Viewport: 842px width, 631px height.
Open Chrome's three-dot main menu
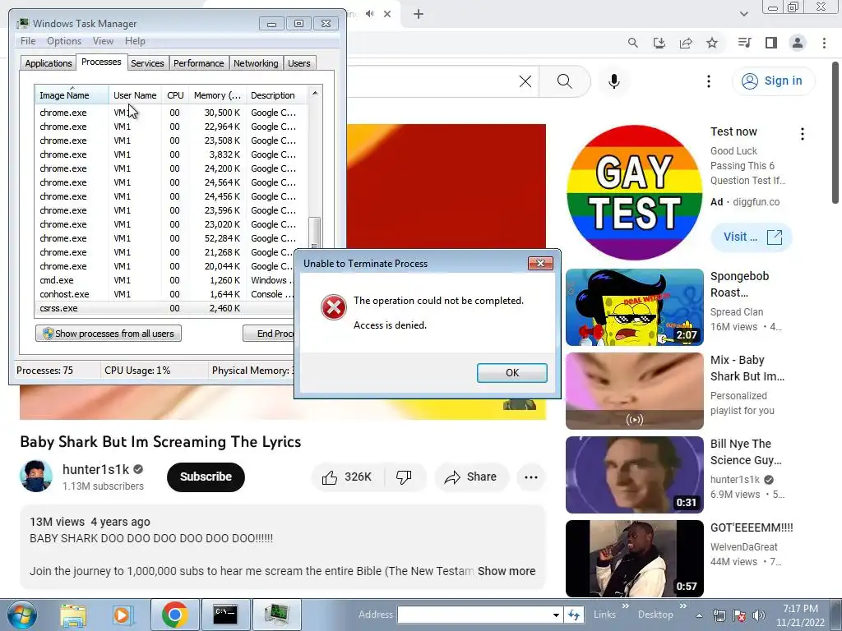point(824,43)
